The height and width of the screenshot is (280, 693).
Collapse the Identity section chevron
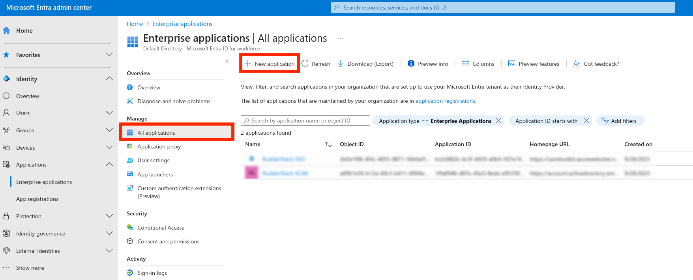click(109, 79)
